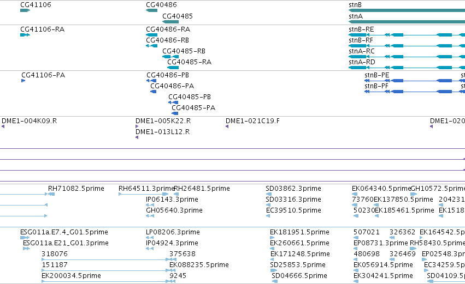Image resolution: width=465 pixels, height=284 pixels.
Task: Select the stnB-PF protein feature
Action: pyautogui.click(x=415, y=92)
